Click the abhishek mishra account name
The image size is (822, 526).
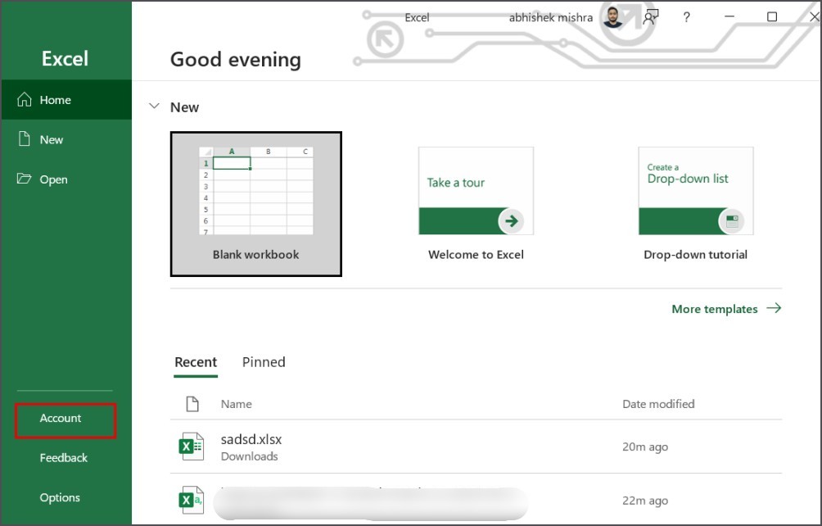550,18
